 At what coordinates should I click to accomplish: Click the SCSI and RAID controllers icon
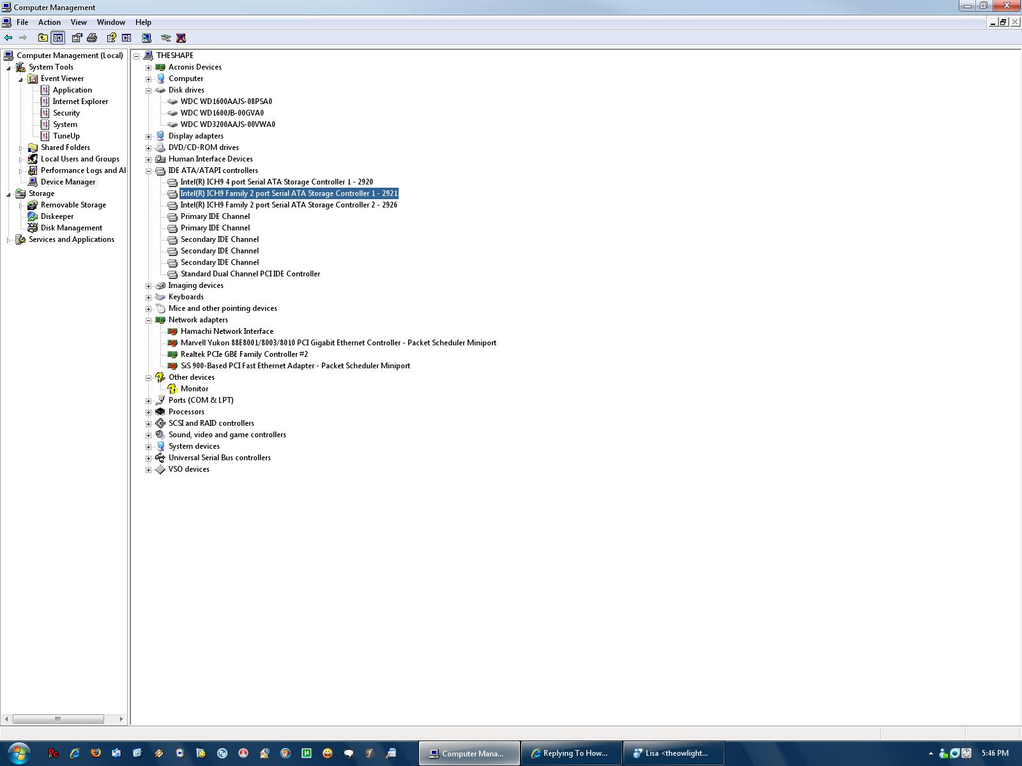click(x=160, y=423)
